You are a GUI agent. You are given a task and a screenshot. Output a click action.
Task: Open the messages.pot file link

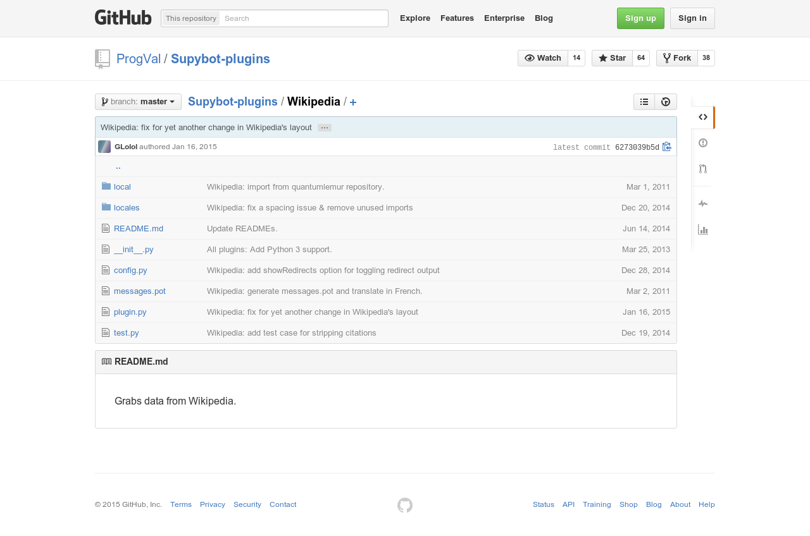(140, 291)
